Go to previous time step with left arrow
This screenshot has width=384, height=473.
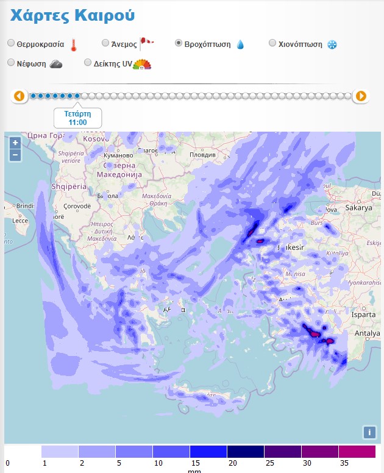[x=20, y=96]
